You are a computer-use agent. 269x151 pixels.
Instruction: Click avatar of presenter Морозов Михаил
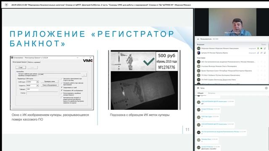(x=199, y=49)
